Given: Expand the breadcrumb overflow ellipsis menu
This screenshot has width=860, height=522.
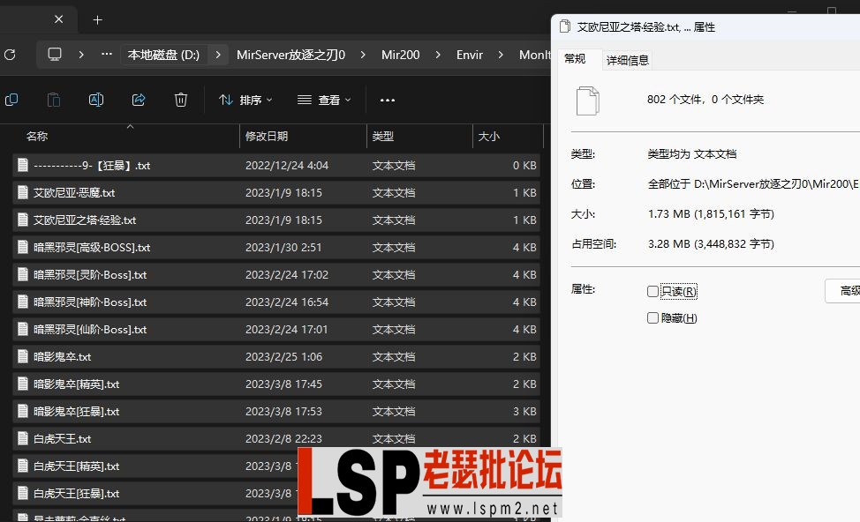Looking at the screenshot, I should [106, 54].
